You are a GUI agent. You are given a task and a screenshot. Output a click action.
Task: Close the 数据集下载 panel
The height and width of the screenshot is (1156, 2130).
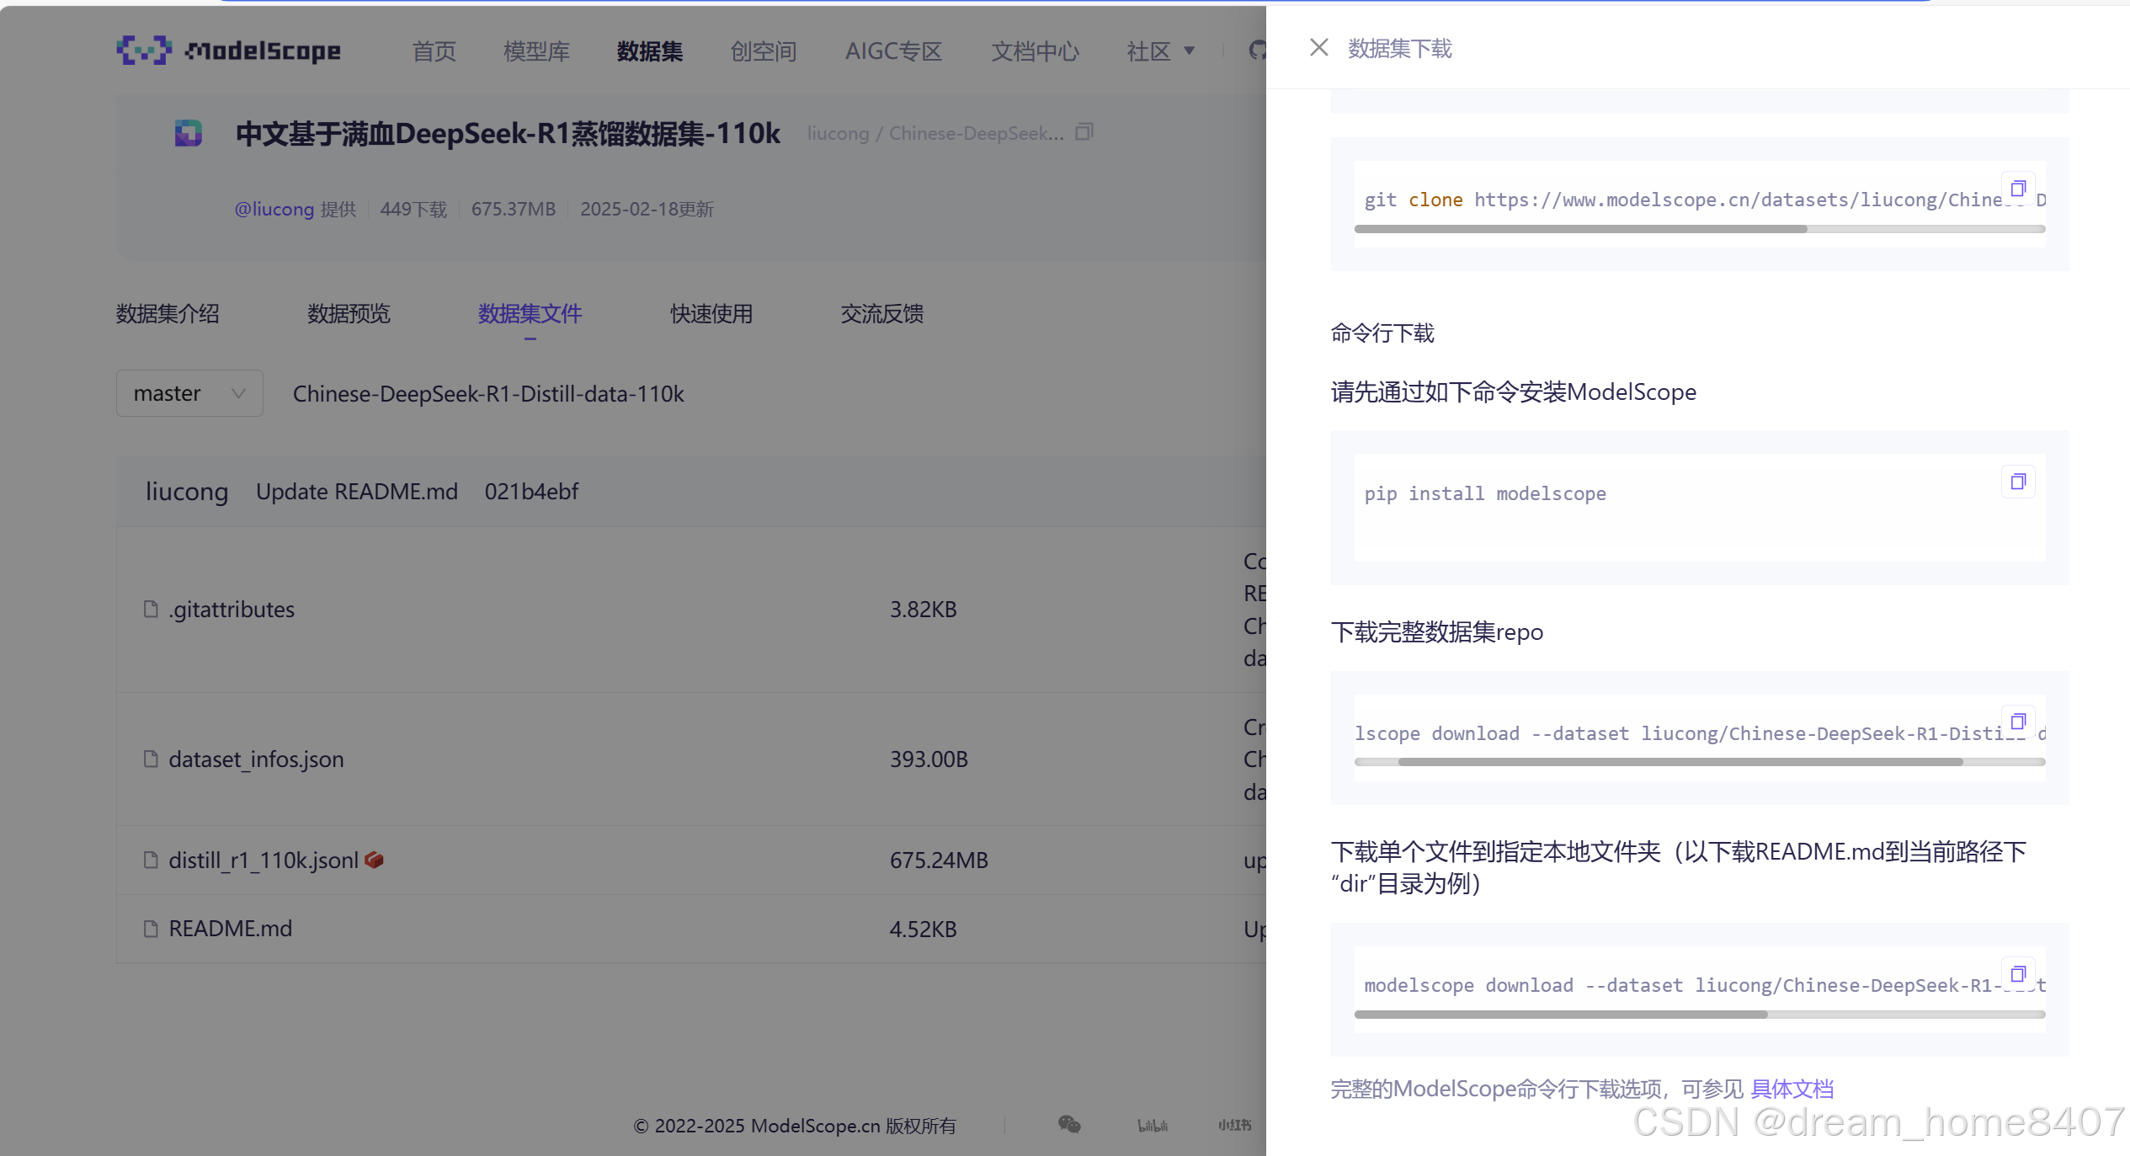click(x=1318, y=48)
